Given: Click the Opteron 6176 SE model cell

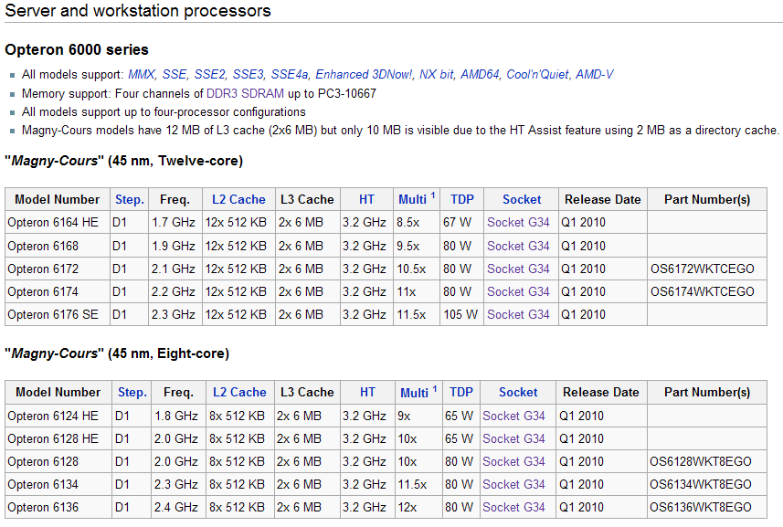Looking at the screenshot, I should (58, 314).
